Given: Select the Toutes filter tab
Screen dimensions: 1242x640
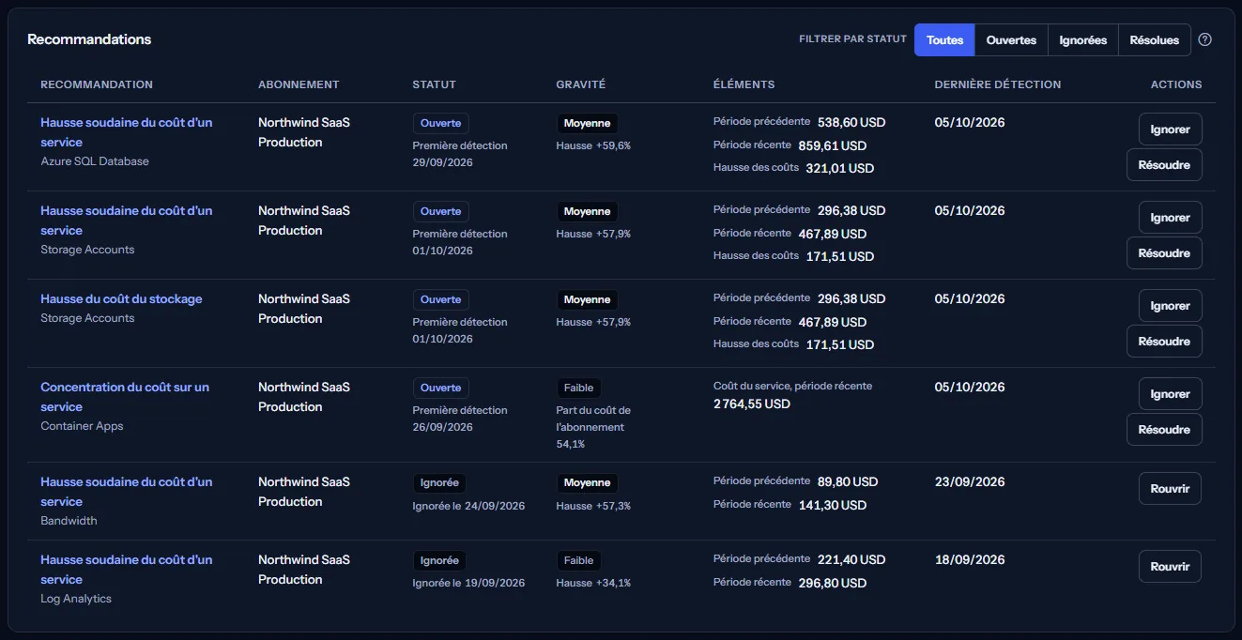Looking at the screenshot, I should 944,40.
